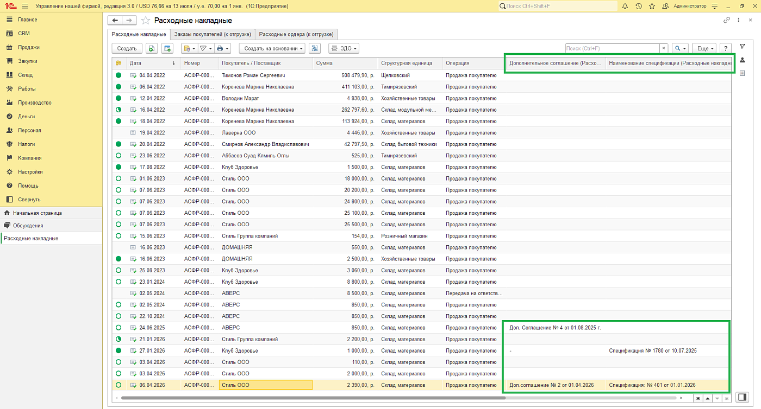Clear the list search field
This screenshot has width=761, height=409.
(x=663, y=48)
